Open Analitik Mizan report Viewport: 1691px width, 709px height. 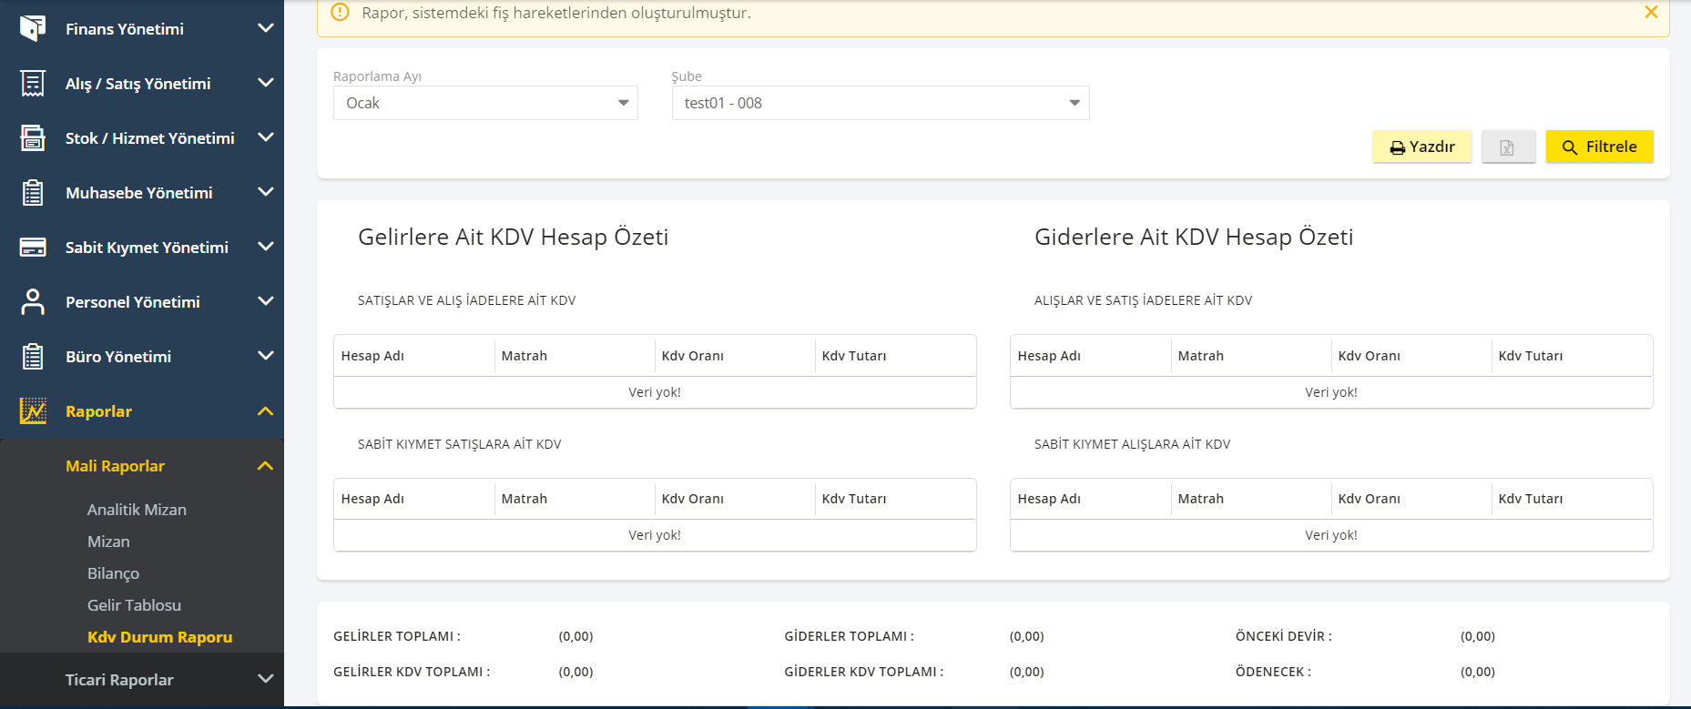click(137, 510)
